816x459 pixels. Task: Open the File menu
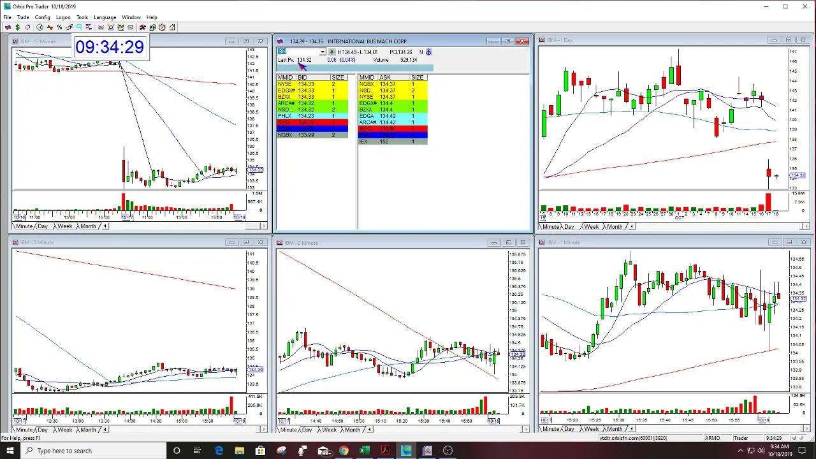[7, 17]
